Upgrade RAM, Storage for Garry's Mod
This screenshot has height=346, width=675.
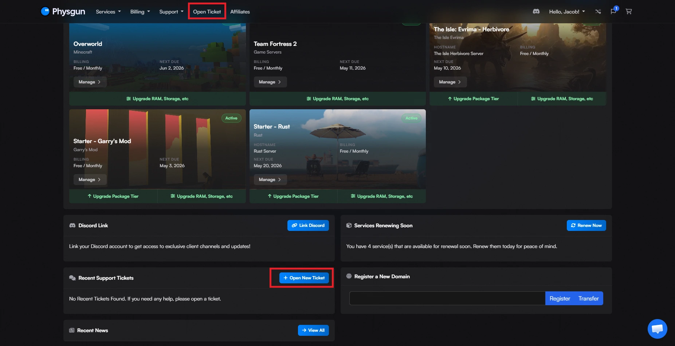tap(202, 196)
